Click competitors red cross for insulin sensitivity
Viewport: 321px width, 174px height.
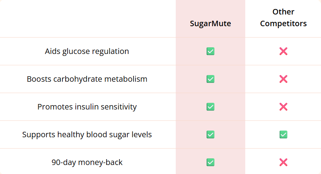coord(283,107)
